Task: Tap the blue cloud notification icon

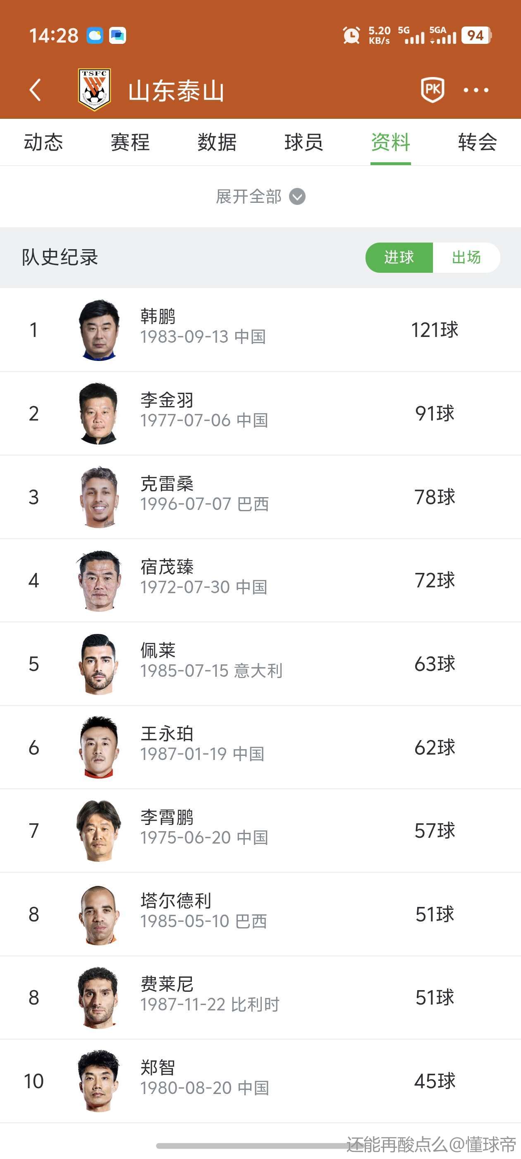Action: click(95, 35)
